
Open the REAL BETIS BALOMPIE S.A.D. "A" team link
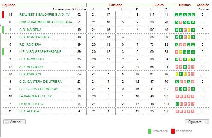click(45, 15)
